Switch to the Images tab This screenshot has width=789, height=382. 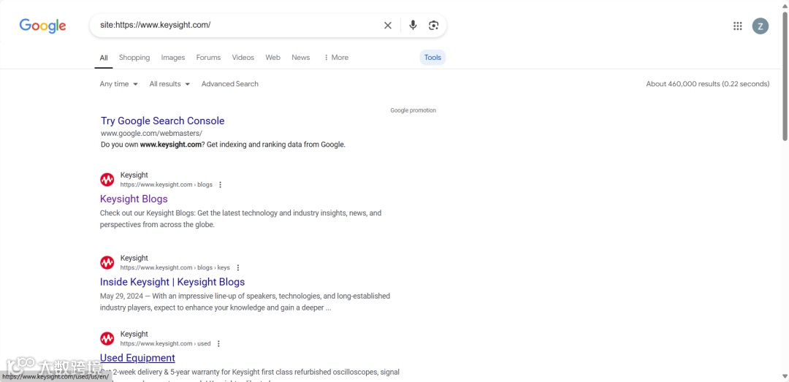pyautogui.click(x=173, y=58)
